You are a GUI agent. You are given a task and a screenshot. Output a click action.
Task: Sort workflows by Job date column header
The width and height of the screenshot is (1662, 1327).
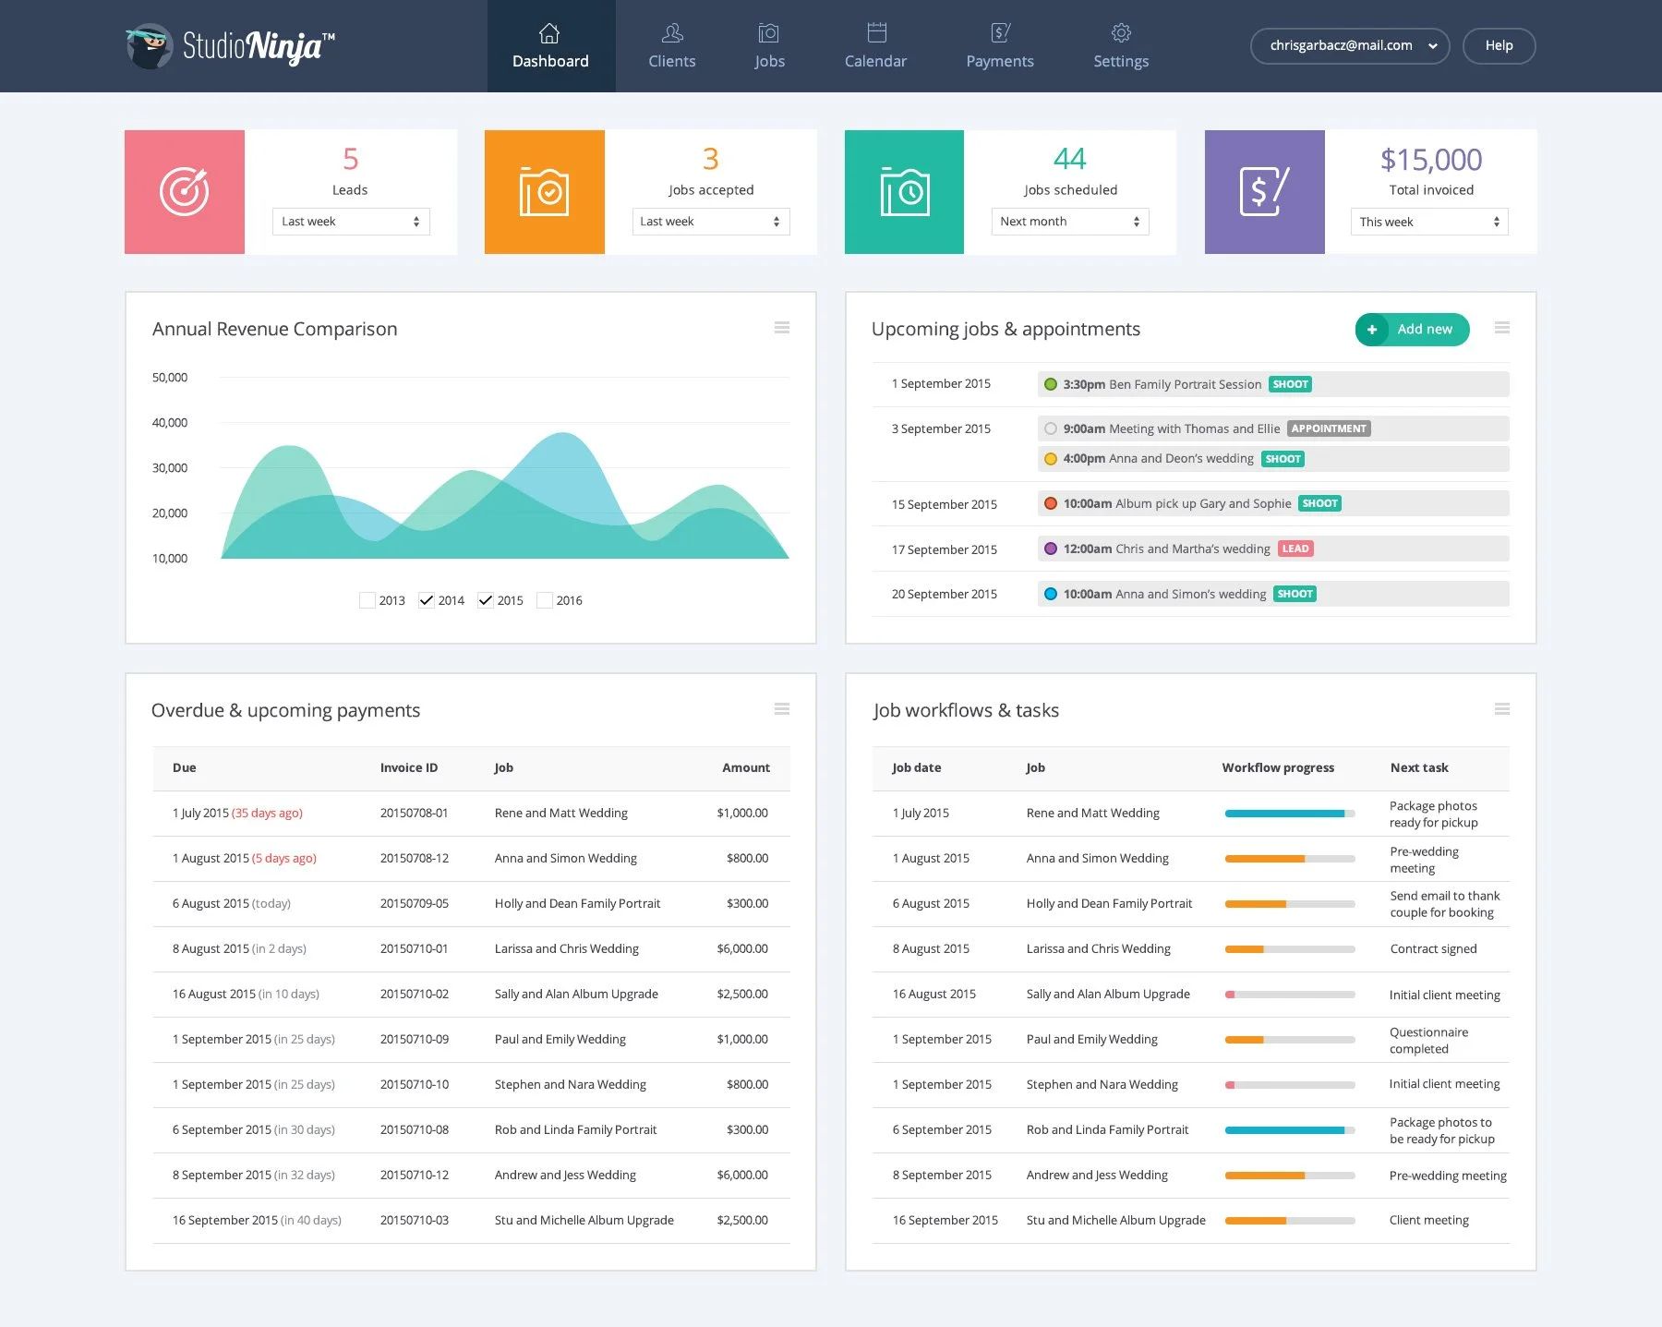point(917,768)
